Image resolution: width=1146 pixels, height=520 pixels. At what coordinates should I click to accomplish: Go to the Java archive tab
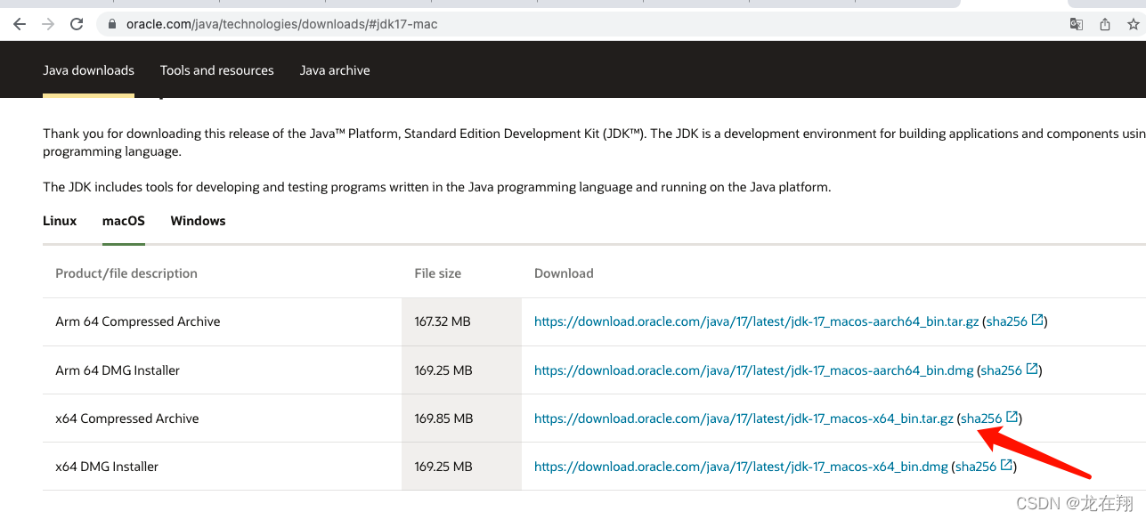tap(335, 70)
